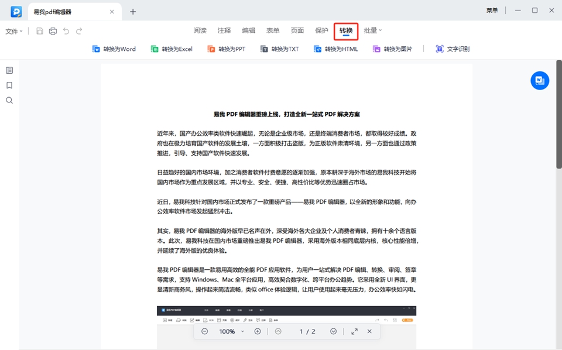Switch to the 阅读 tab
This screenshot has height=350, width=562.
(200, 30)
